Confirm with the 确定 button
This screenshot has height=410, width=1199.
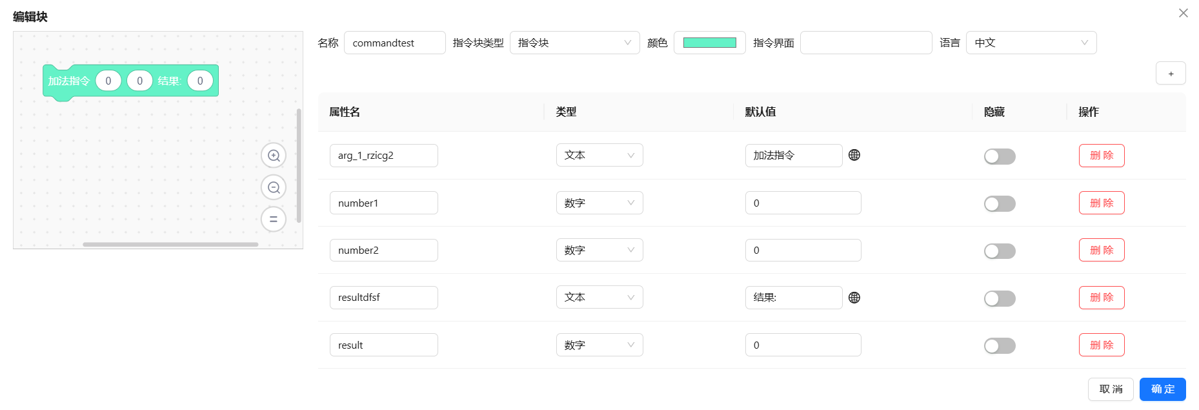tap(1163, 389)
